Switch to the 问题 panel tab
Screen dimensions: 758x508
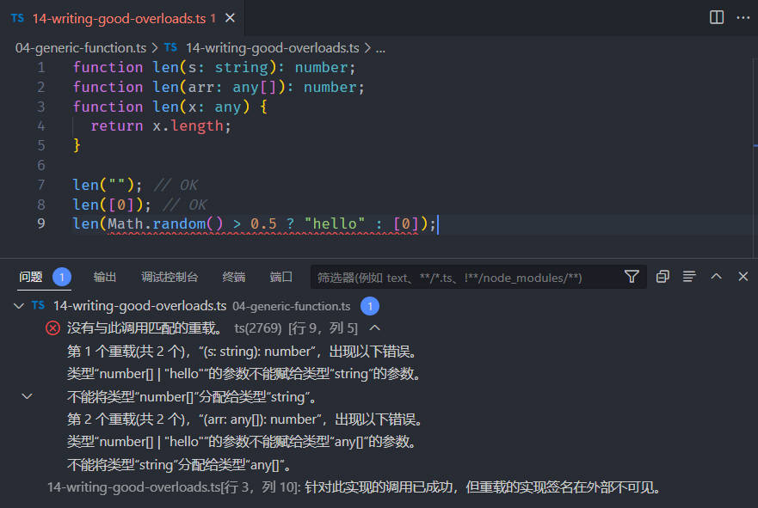click(31, 277)
